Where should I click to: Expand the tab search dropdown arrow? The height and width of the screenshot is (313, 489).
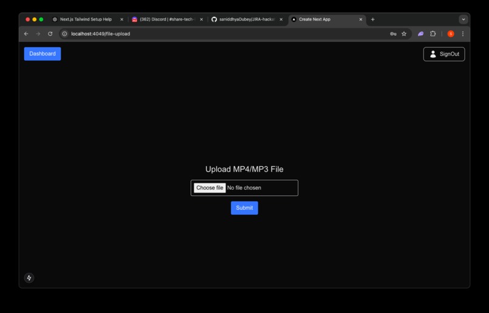(x=464, y=19)
